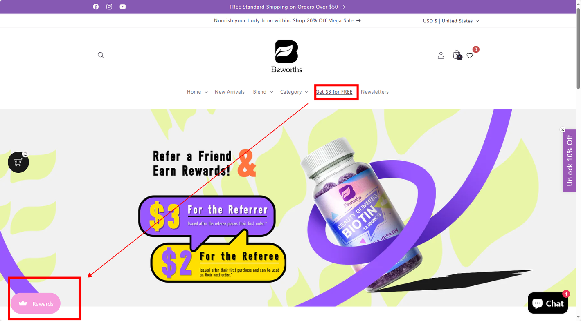Click Get $3 for FREE link
This screenshot has width=581, height=321.
tap(334, 92)
